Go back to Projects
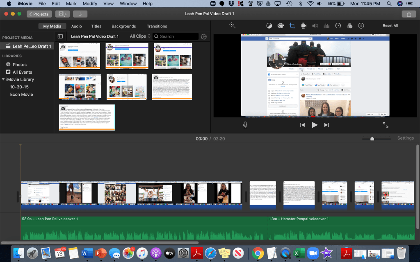Screen dimensions: 420x262 pos(38,14)
